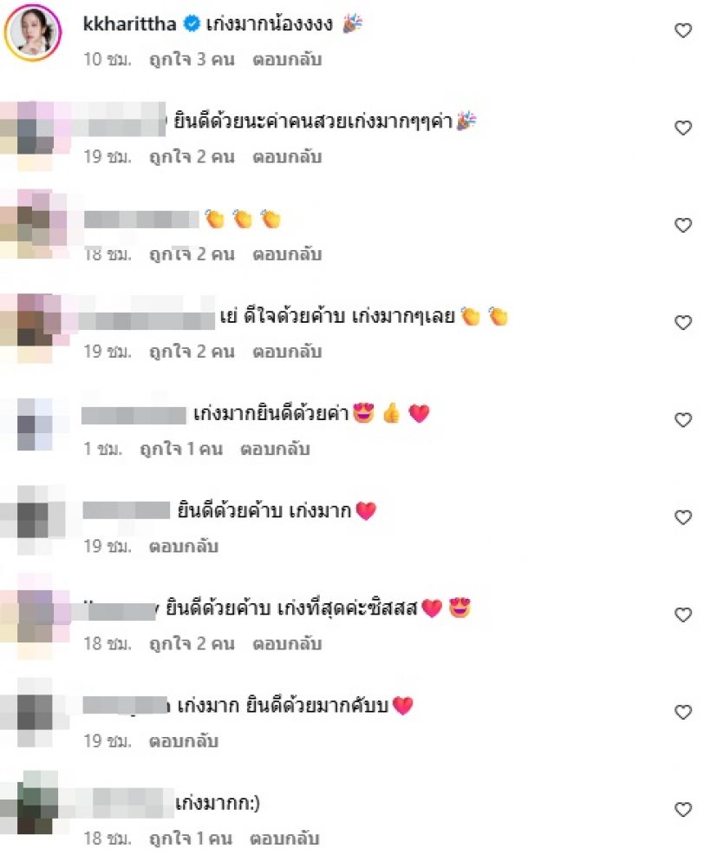View ถูกใจ 2 คน under เย่ ดีใจด้วยค้าบ comment
711x862 pixels.
pos(192,352)
